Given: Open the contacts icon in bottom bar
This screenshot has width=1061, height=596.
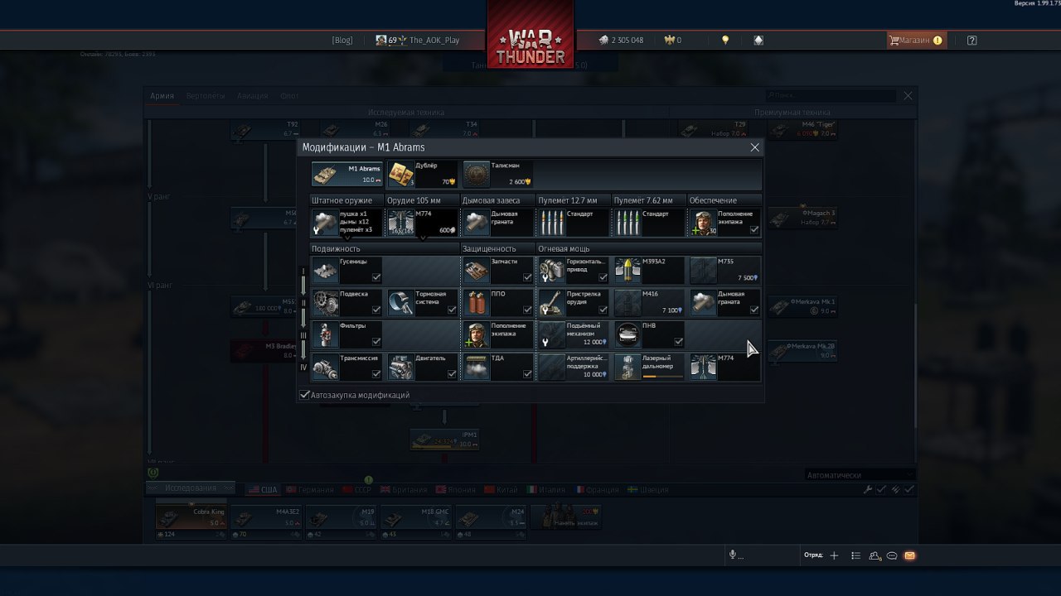Looking at the screenshot, I should [x=874, y=555].
